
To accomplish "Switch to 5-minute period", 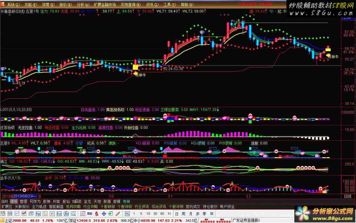I will [x=141, y=214].
